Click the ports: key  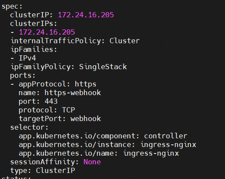[x=22, y=76]
